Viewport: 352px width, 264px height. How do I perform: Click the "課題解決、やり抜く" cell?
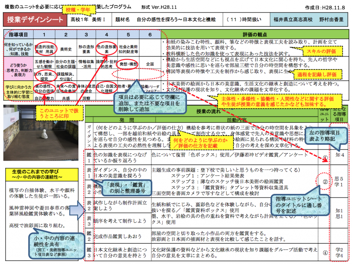tap(66, 76)
